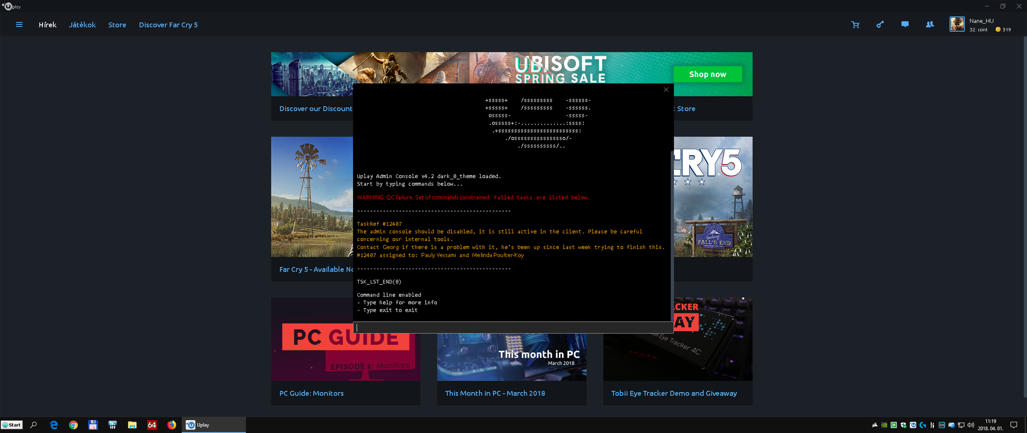This screenshot has width=1027, height=433.
Task: Open the hamburger main menu
Action: (19, 24)
